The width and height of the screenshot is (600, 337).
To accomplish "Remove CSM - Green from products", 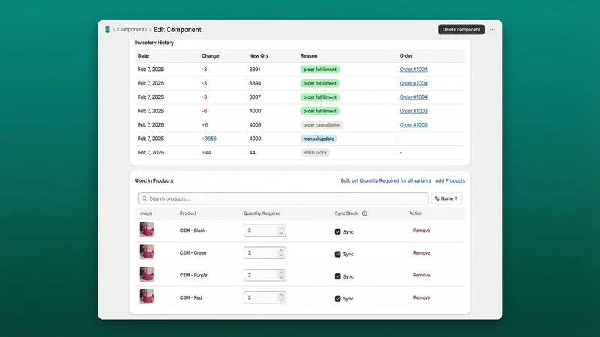I will (421, 252).
